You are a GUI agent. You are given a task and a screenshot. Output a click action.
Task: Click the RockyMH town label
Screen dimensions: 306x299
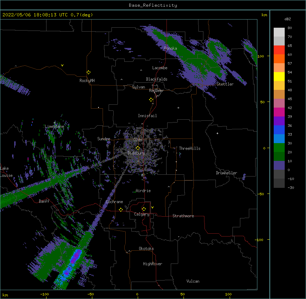87,81
